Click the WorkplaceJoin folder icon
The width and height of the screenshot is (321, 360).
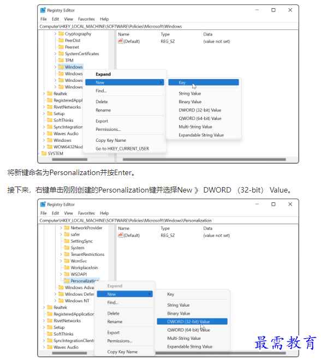[67, 268]
